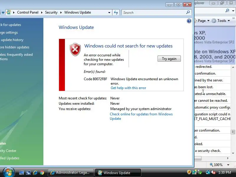Expand toolbar overflow chevron in Internet Explorer
The width and height of the screenshot is (236, 177).
tap(234, 18)
